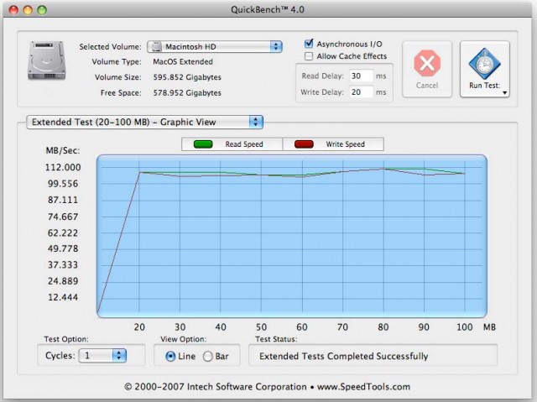Open the Run Test dropdown arrow

click(x=504, y=93)
